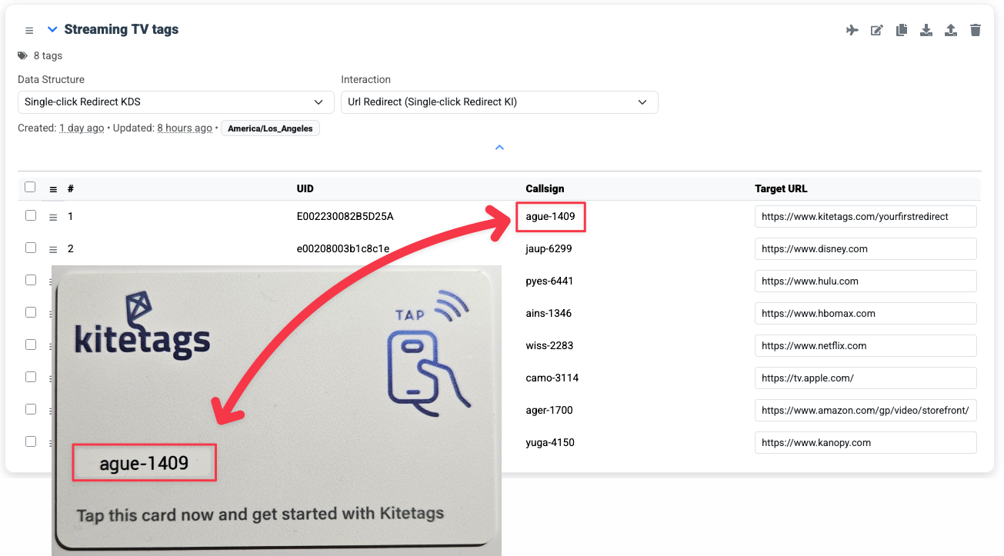Click the upload icon in the header
1004x556 pixels.
click(951, 30)
